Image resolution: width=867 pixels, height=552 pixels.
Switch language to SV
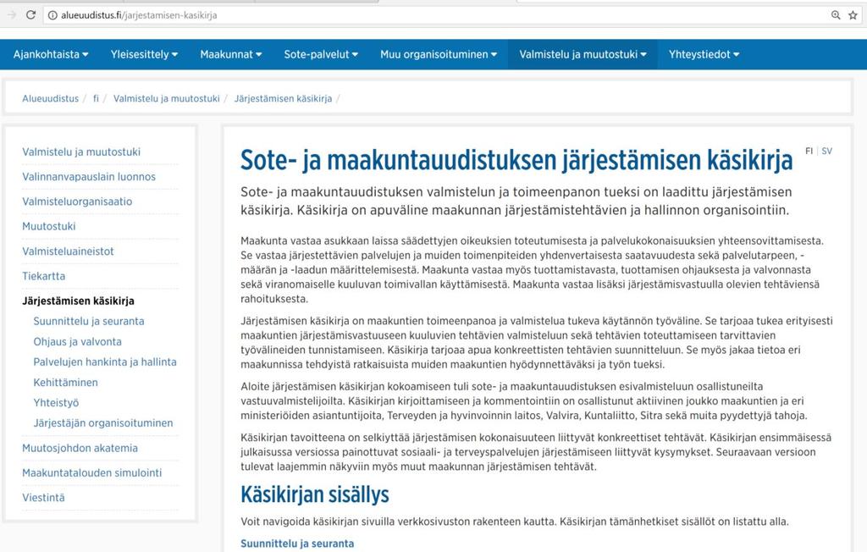tap(826, 151)
